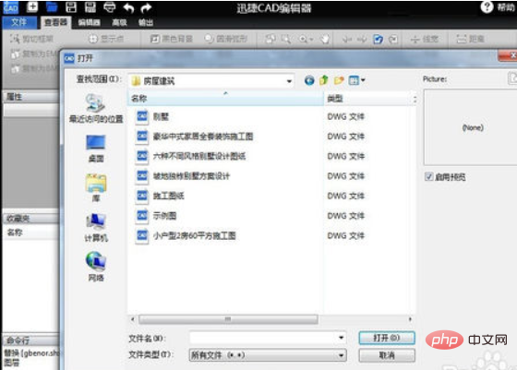Click the Redo arrow in title bar

coord(146,7)
